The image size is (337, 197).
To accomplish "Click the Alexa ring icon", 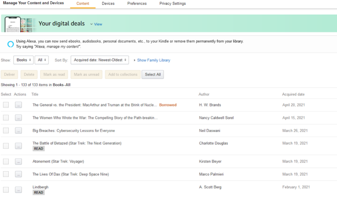I will point(11,43).
